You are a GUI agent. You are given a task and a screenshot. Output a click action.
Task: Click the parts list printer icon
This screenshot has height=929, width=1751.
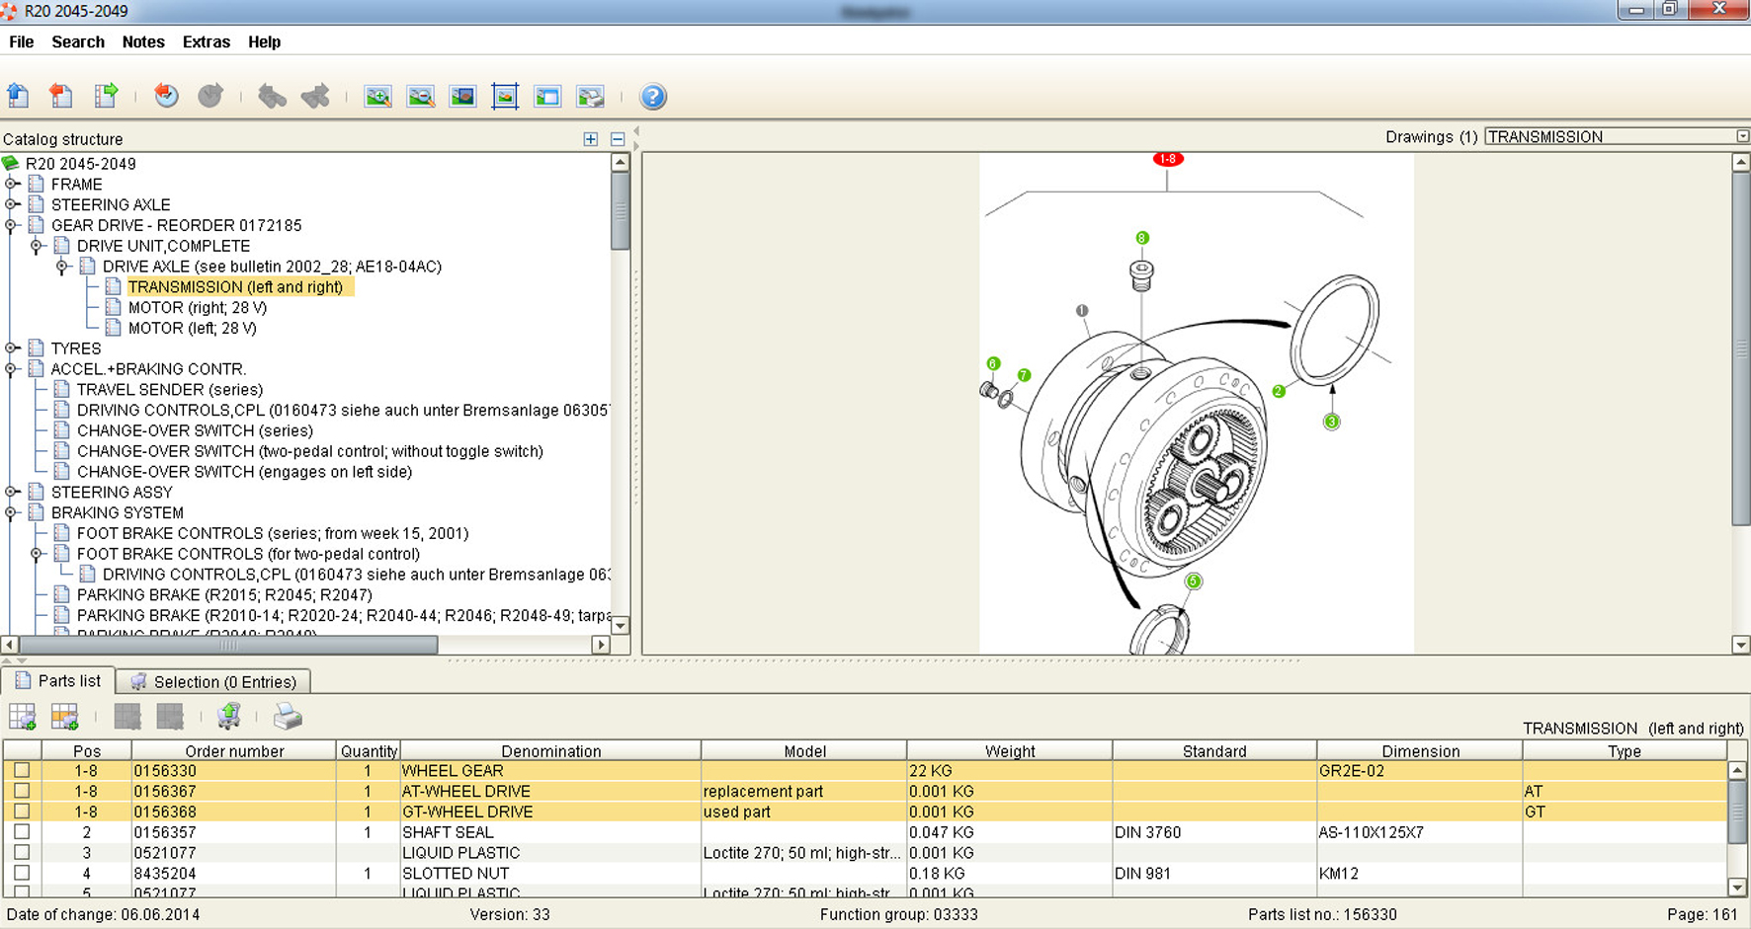click(x=288, y=717)
